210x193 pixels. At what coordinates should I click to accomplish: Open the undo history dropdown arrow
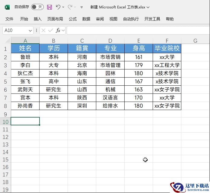(x=63, y=7)
